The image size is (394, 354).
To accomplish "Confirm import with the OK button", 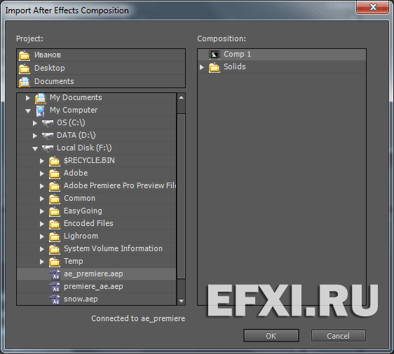I will click(271, 336).
